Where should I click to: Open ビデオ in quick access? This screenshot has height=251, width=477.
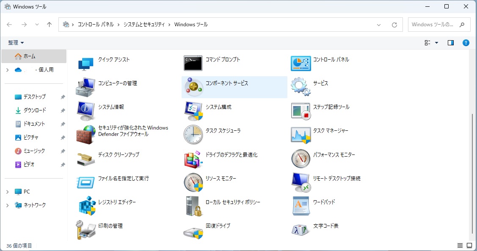click(25, 164)
